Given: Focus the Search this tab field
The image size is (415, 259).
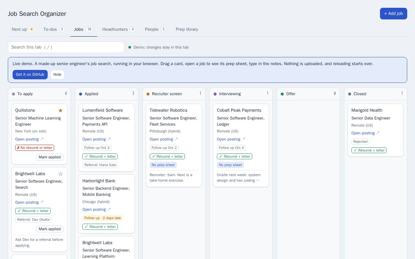Looking at the screenshot, I should (66, 47).
